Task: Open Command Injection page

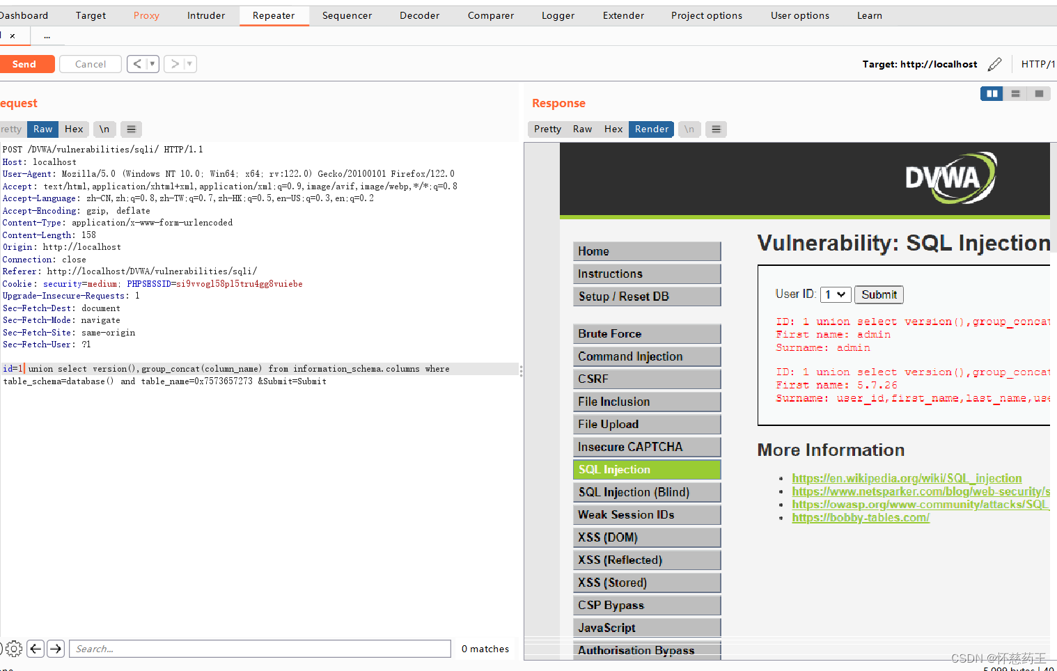Action: pyautogui.click(x=647, y=356)
